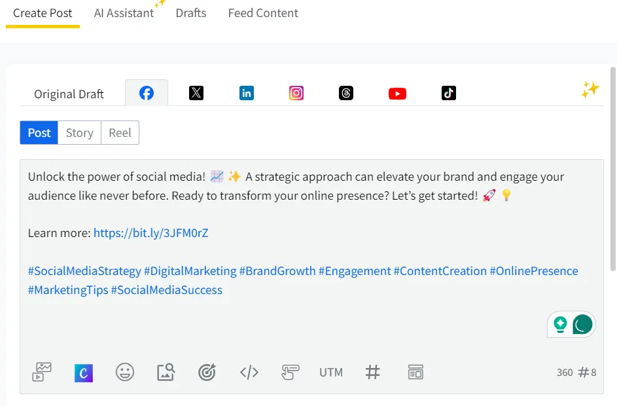Open the media upload tool
617x406 pixels.
point(41,372)
